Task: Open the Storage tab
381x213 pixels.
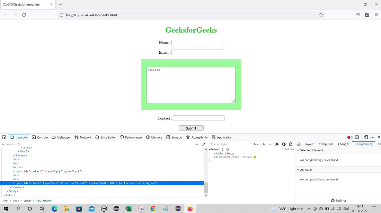Action: tap(174, 137)
